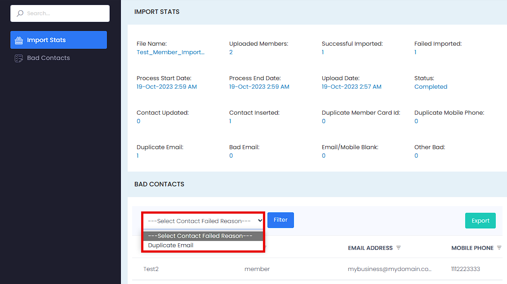Screen dimensions: 507x284
Task: Click the Test2 cell in the table
Action: pyautogui.click(x=151, y=269)
